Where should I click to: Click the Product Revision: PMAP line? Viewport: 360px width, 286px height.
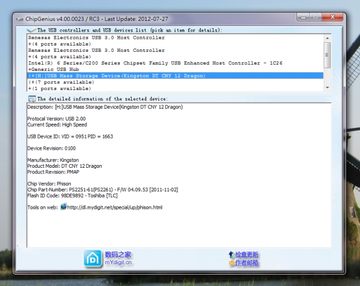[x=53, y=172]
